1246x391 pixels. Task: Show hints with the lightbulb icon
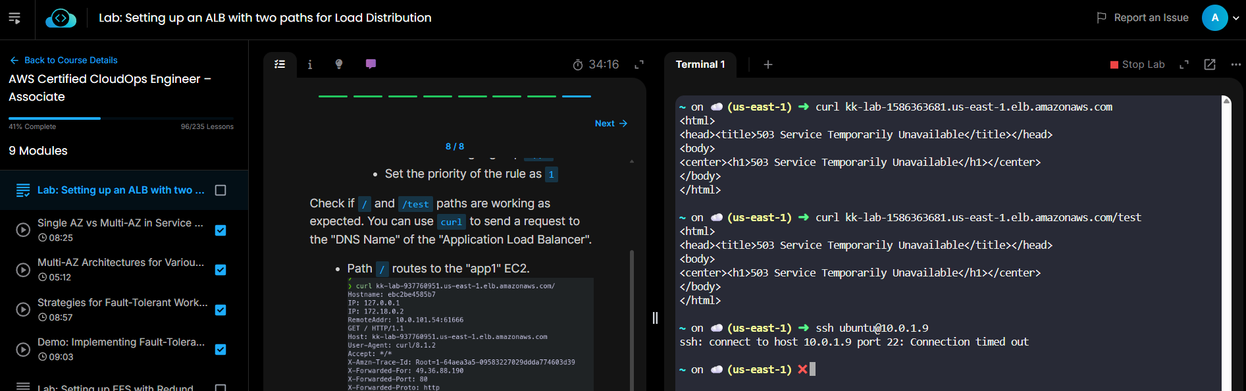[x=339, y=65]
